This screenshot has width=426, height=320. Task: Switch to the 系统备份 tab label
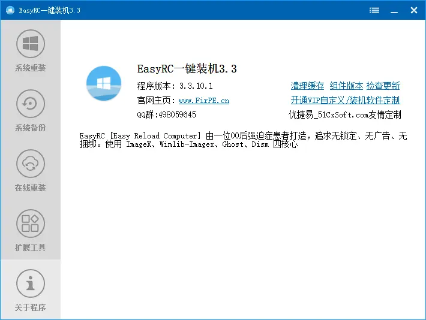click(30, 128)
